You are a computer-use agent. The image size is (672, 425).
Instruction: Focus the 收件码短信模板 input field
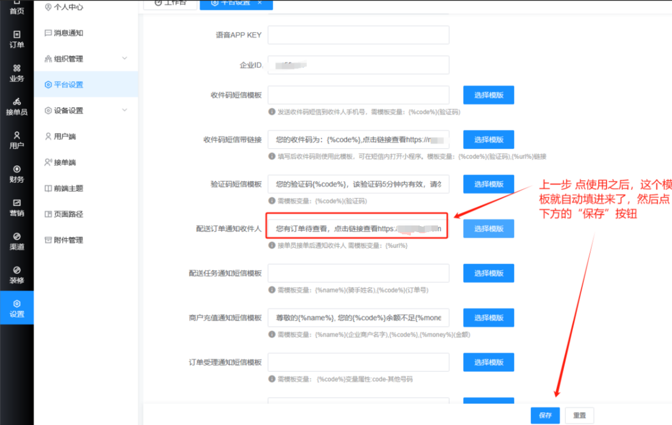(x=358, y=95)
